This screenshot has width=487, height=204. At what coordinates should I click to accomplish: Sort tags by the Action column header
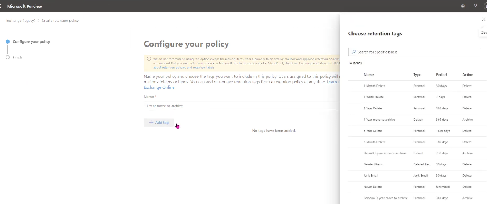468,75
